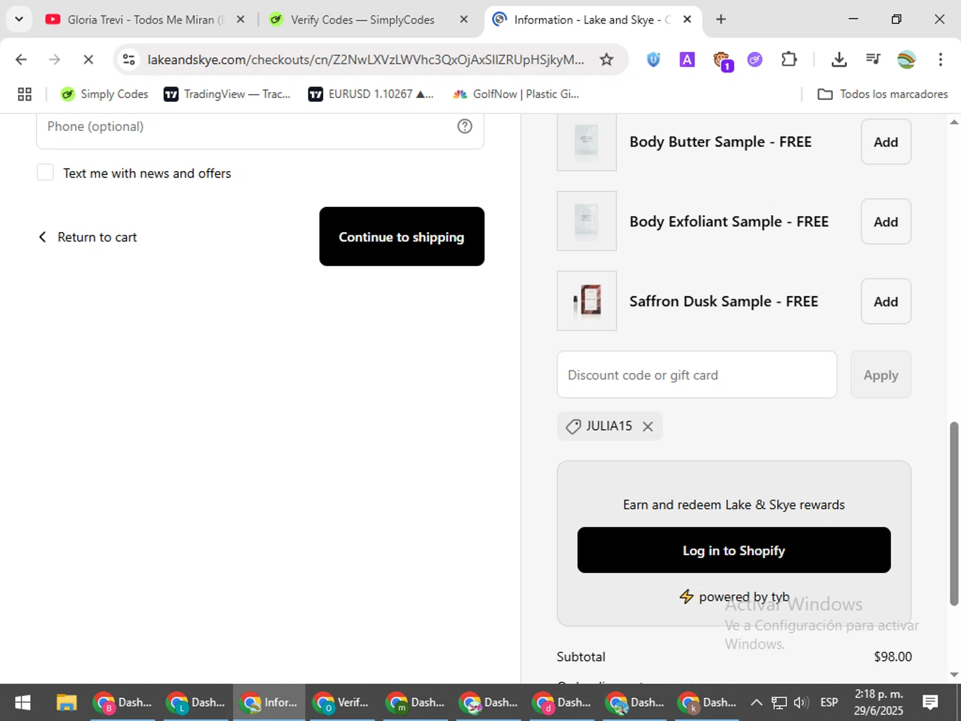Click Body Butter Sample thumbnail

coord(586,142)
